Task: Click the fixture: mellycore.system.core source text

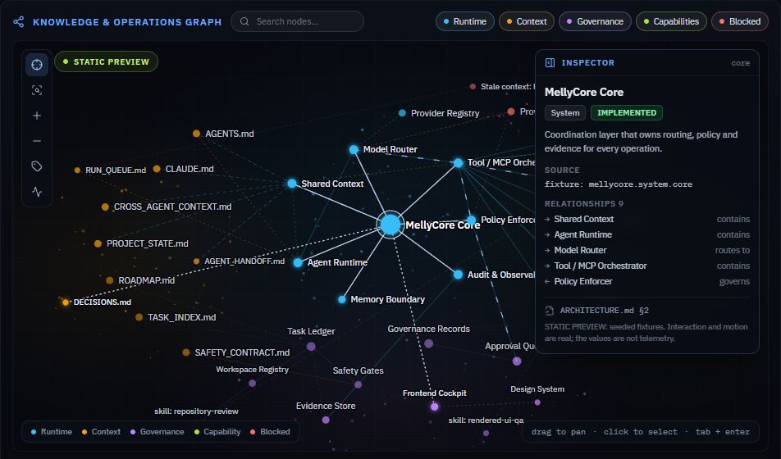Action: [618, 184]
